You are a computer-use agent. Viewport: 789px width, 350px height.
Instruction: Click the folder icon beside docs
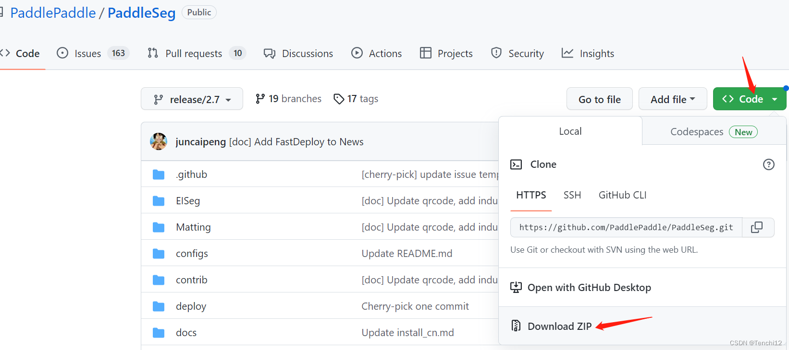point(159,333)
